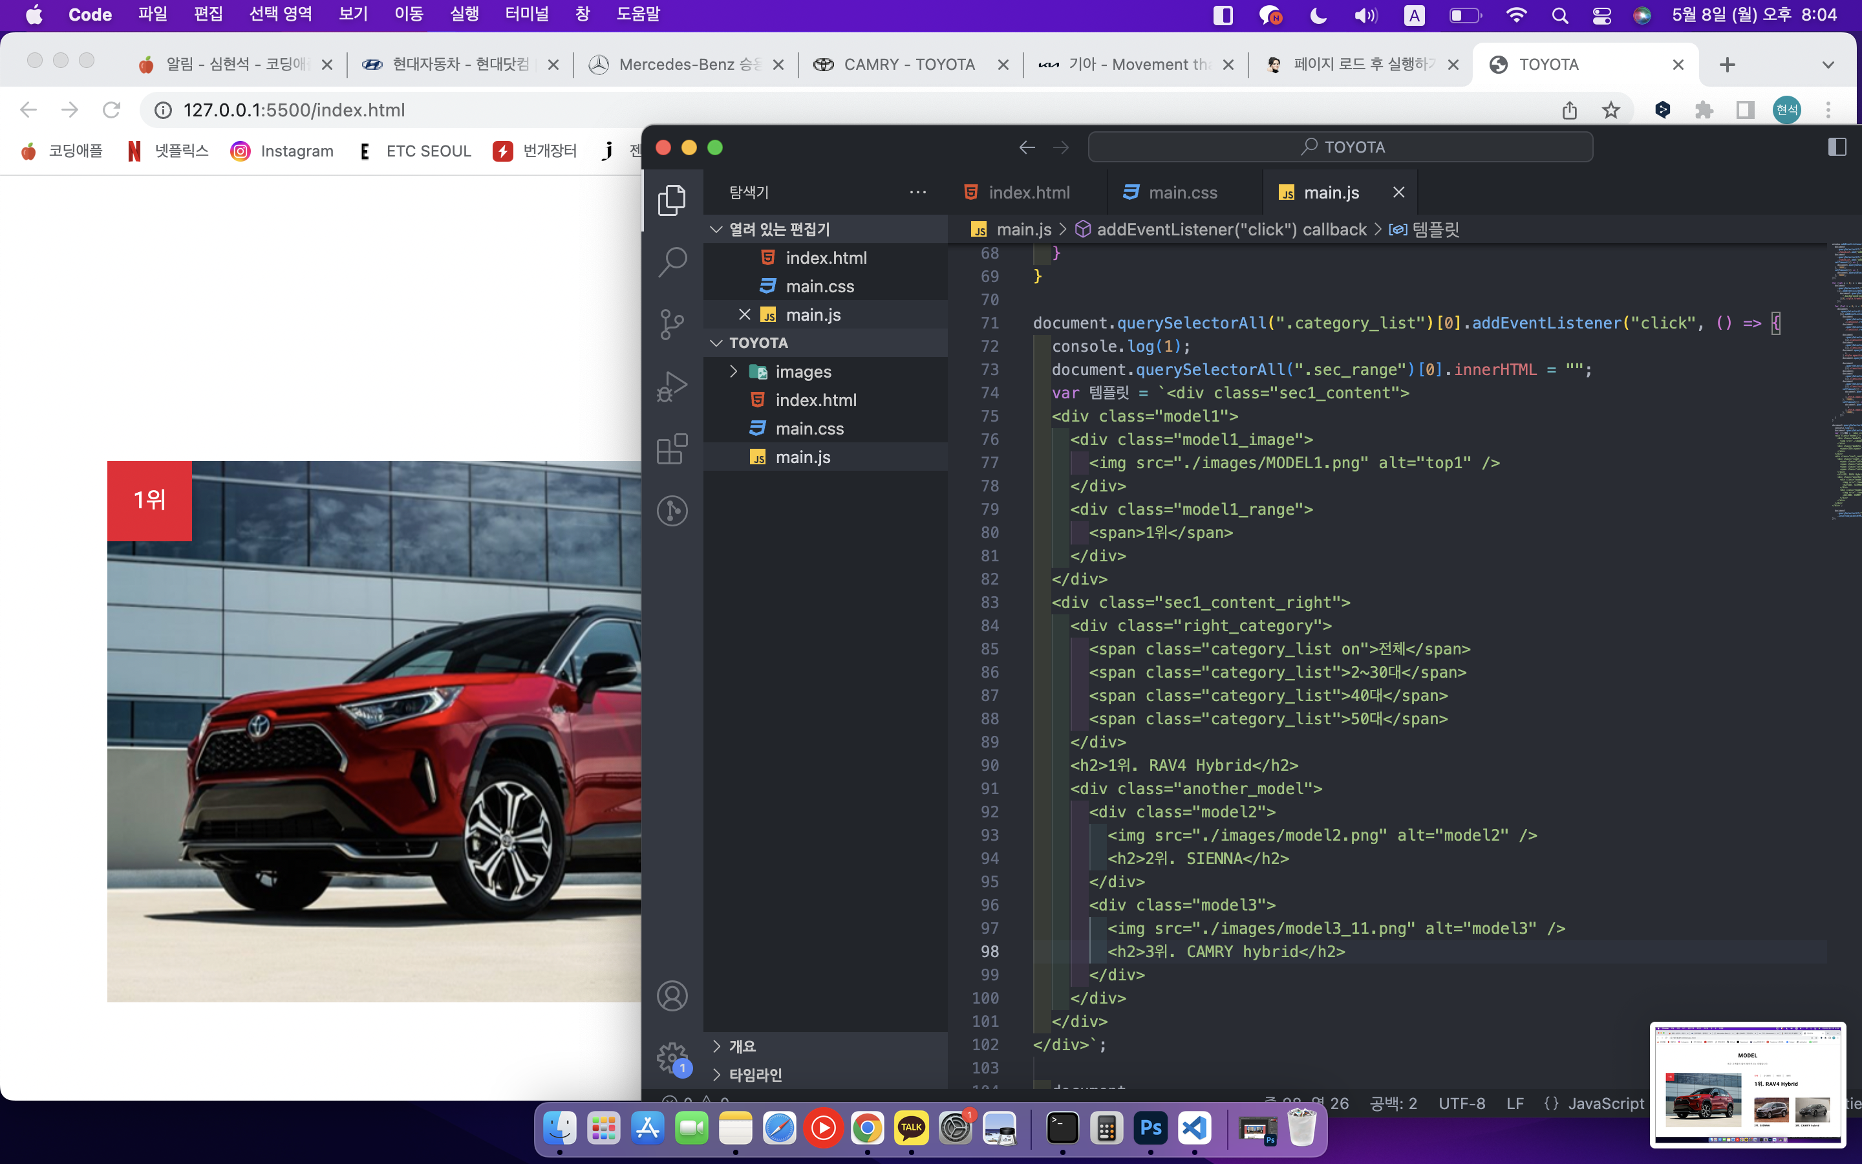Screen dimensions: 1862x1164
Task: Click the addEventListener callback breadcrumb
Action: pyautogui.click(x=1221, y=230)
